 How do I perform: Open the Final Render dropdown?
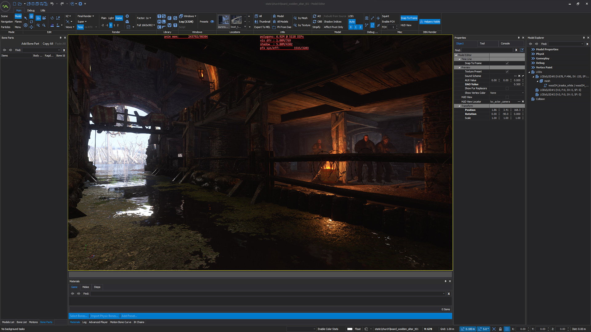86,16
